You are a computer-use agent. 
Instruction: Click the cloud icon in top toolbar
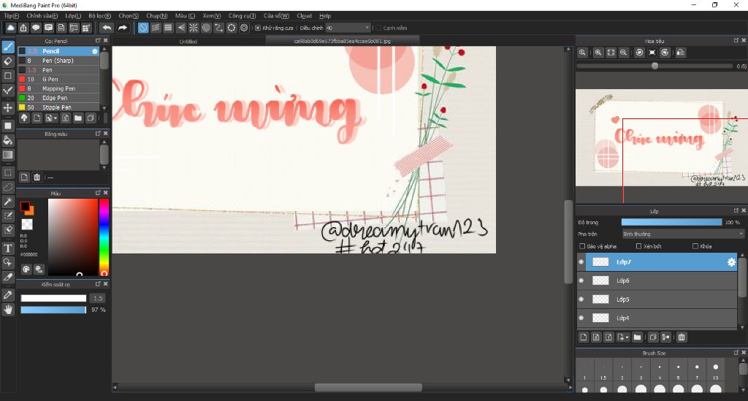click(x=10, y=28)
